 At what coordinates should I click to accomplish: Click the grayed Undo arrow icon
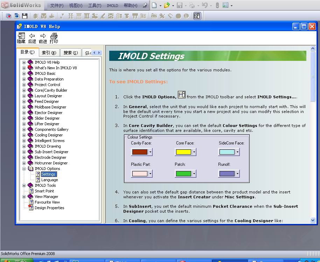(x=204, y=5)
